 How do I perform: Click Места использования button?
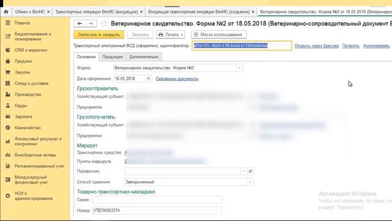219,34
